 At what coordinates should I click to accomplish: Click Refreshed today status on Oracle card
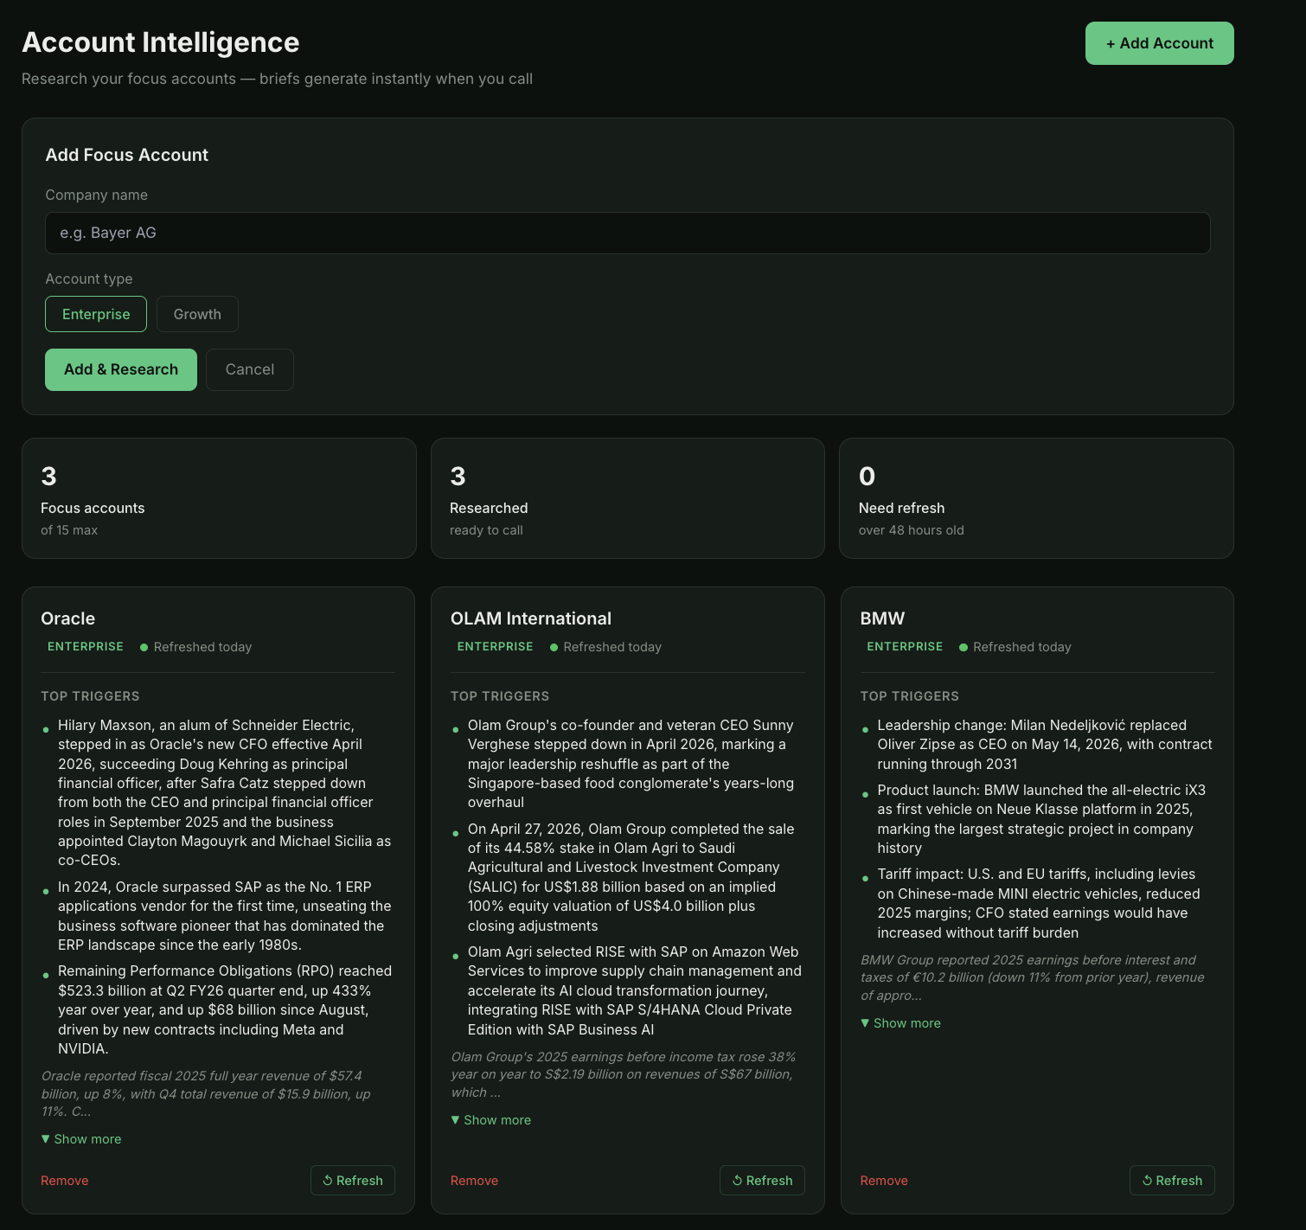196,647
